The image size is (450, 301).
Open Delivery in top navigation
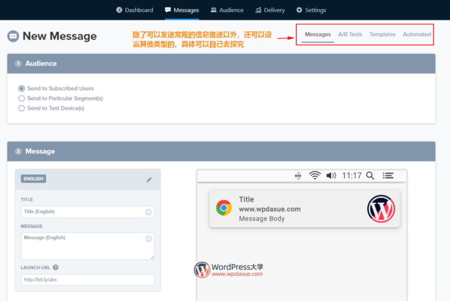(270, 10)
